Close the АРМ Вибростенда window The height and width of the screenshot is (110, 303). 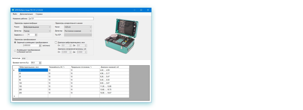148,10
